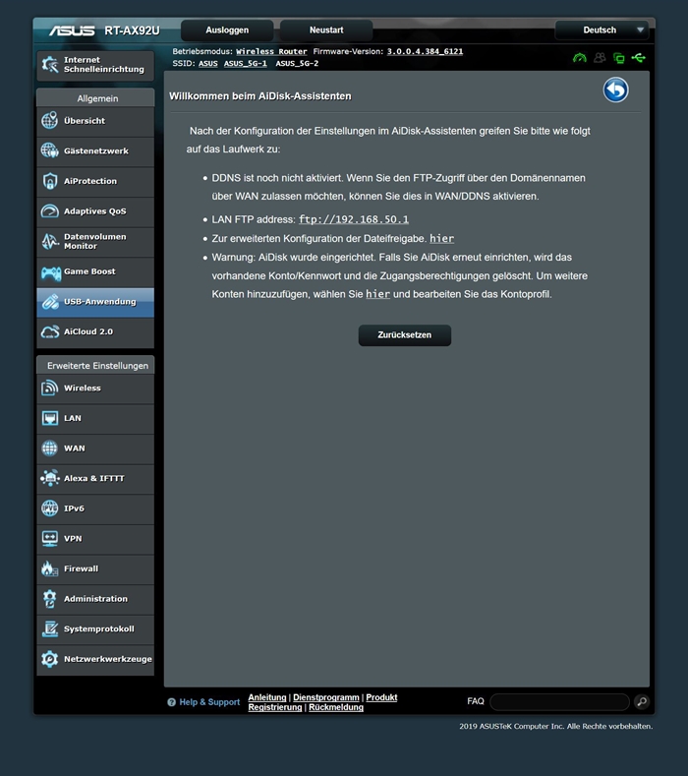Select the Adaptives QoS menu entry
The height and width of the screenshot is (776, 688).
(95, 211)
